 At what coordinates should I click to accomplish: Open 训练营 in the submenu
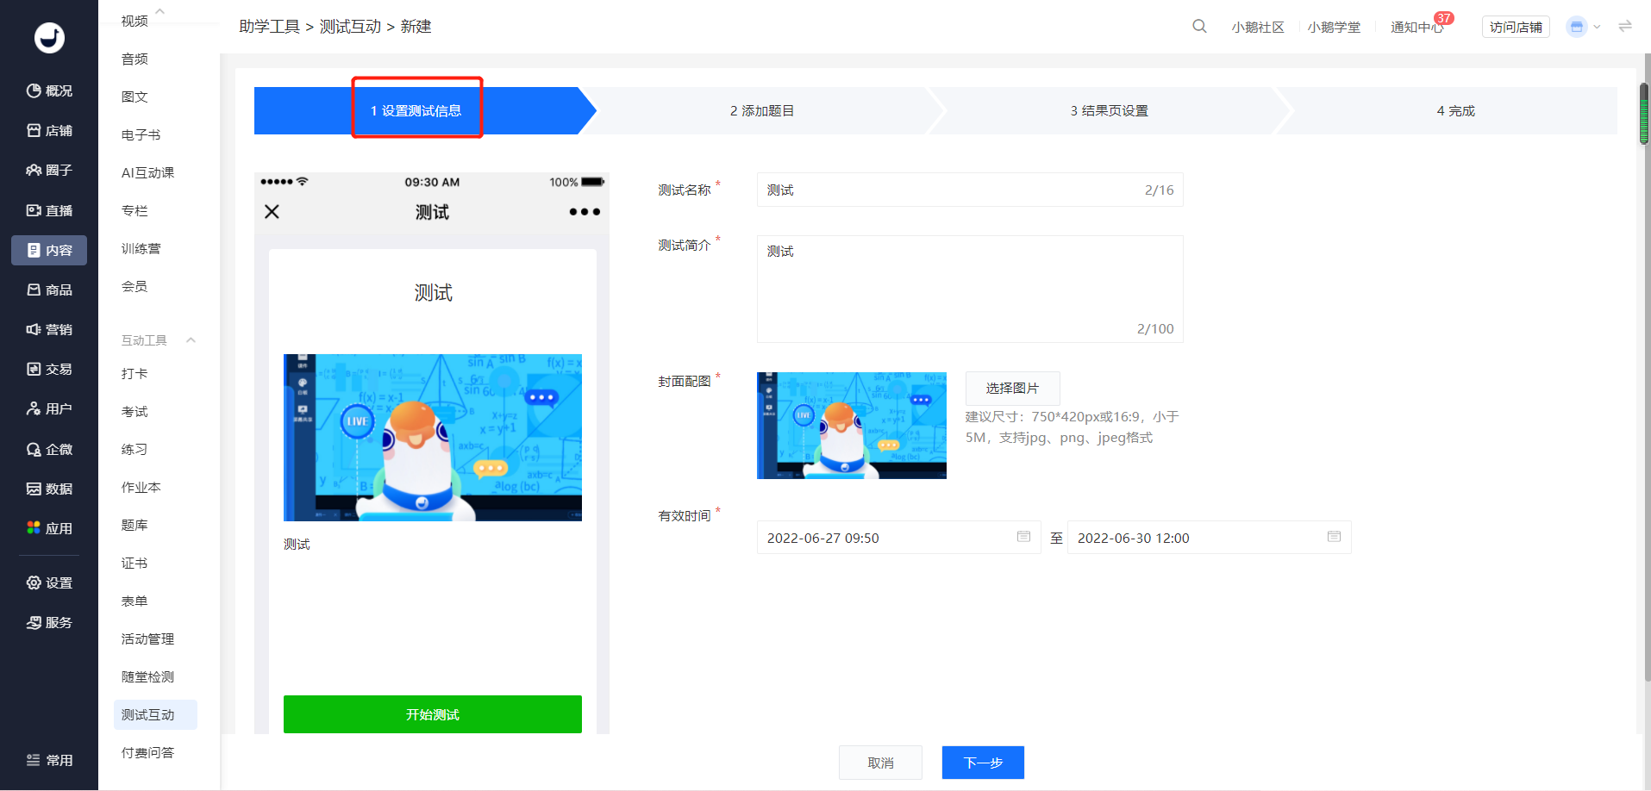tap(141, 248)
